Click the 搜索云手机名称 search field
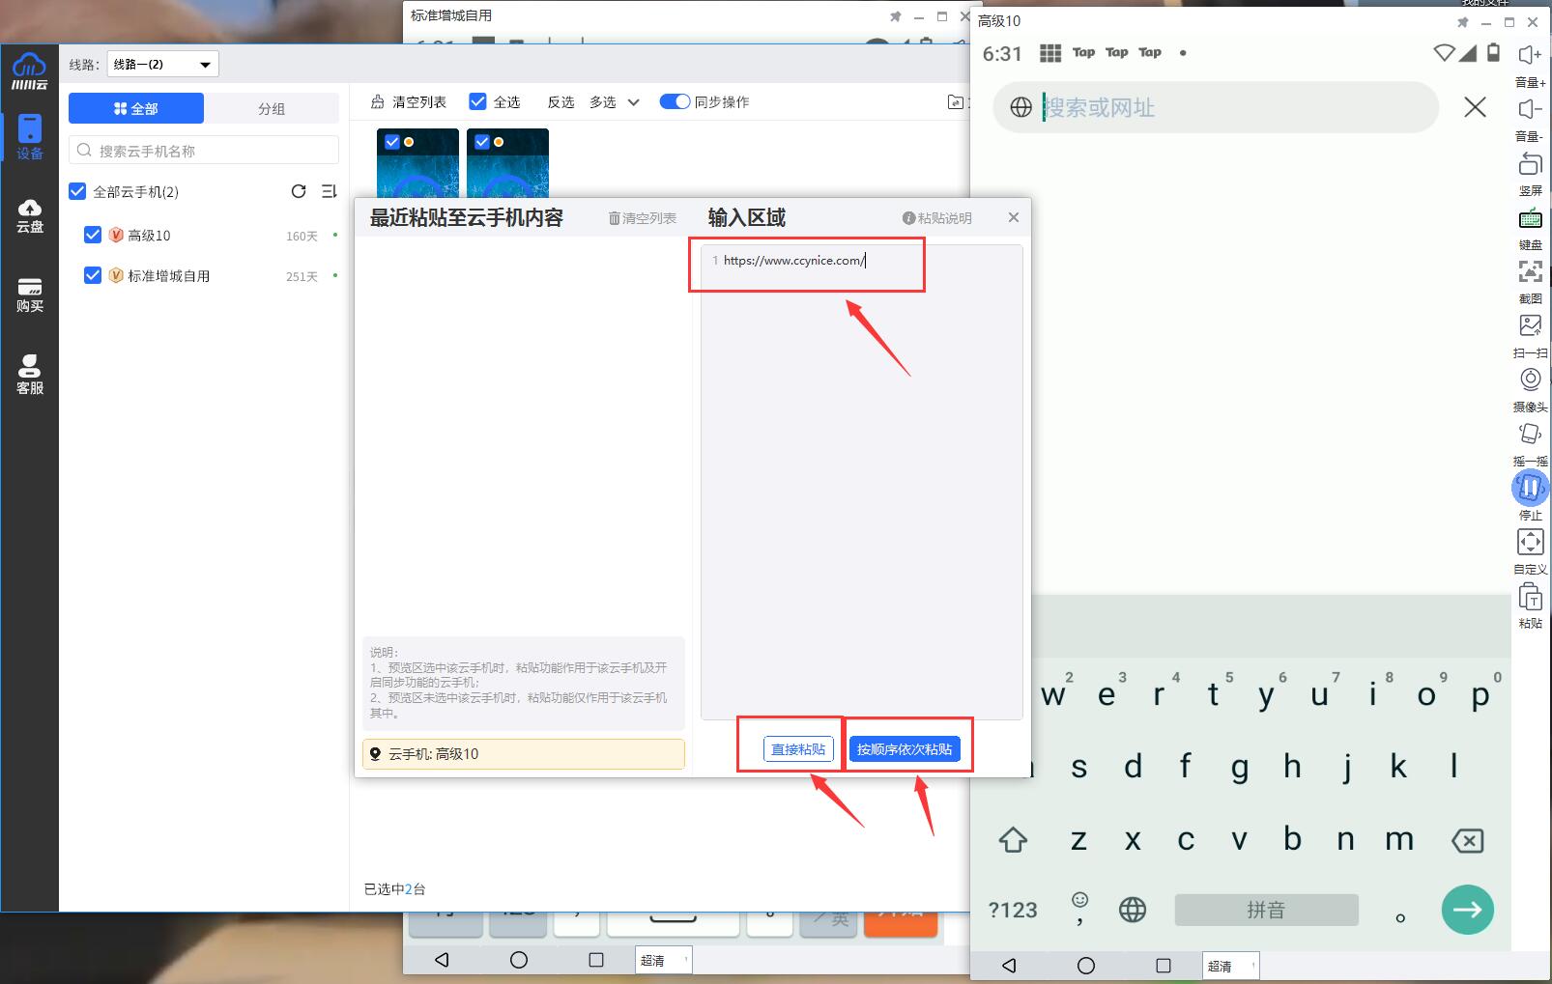 (x=204, y=151)
